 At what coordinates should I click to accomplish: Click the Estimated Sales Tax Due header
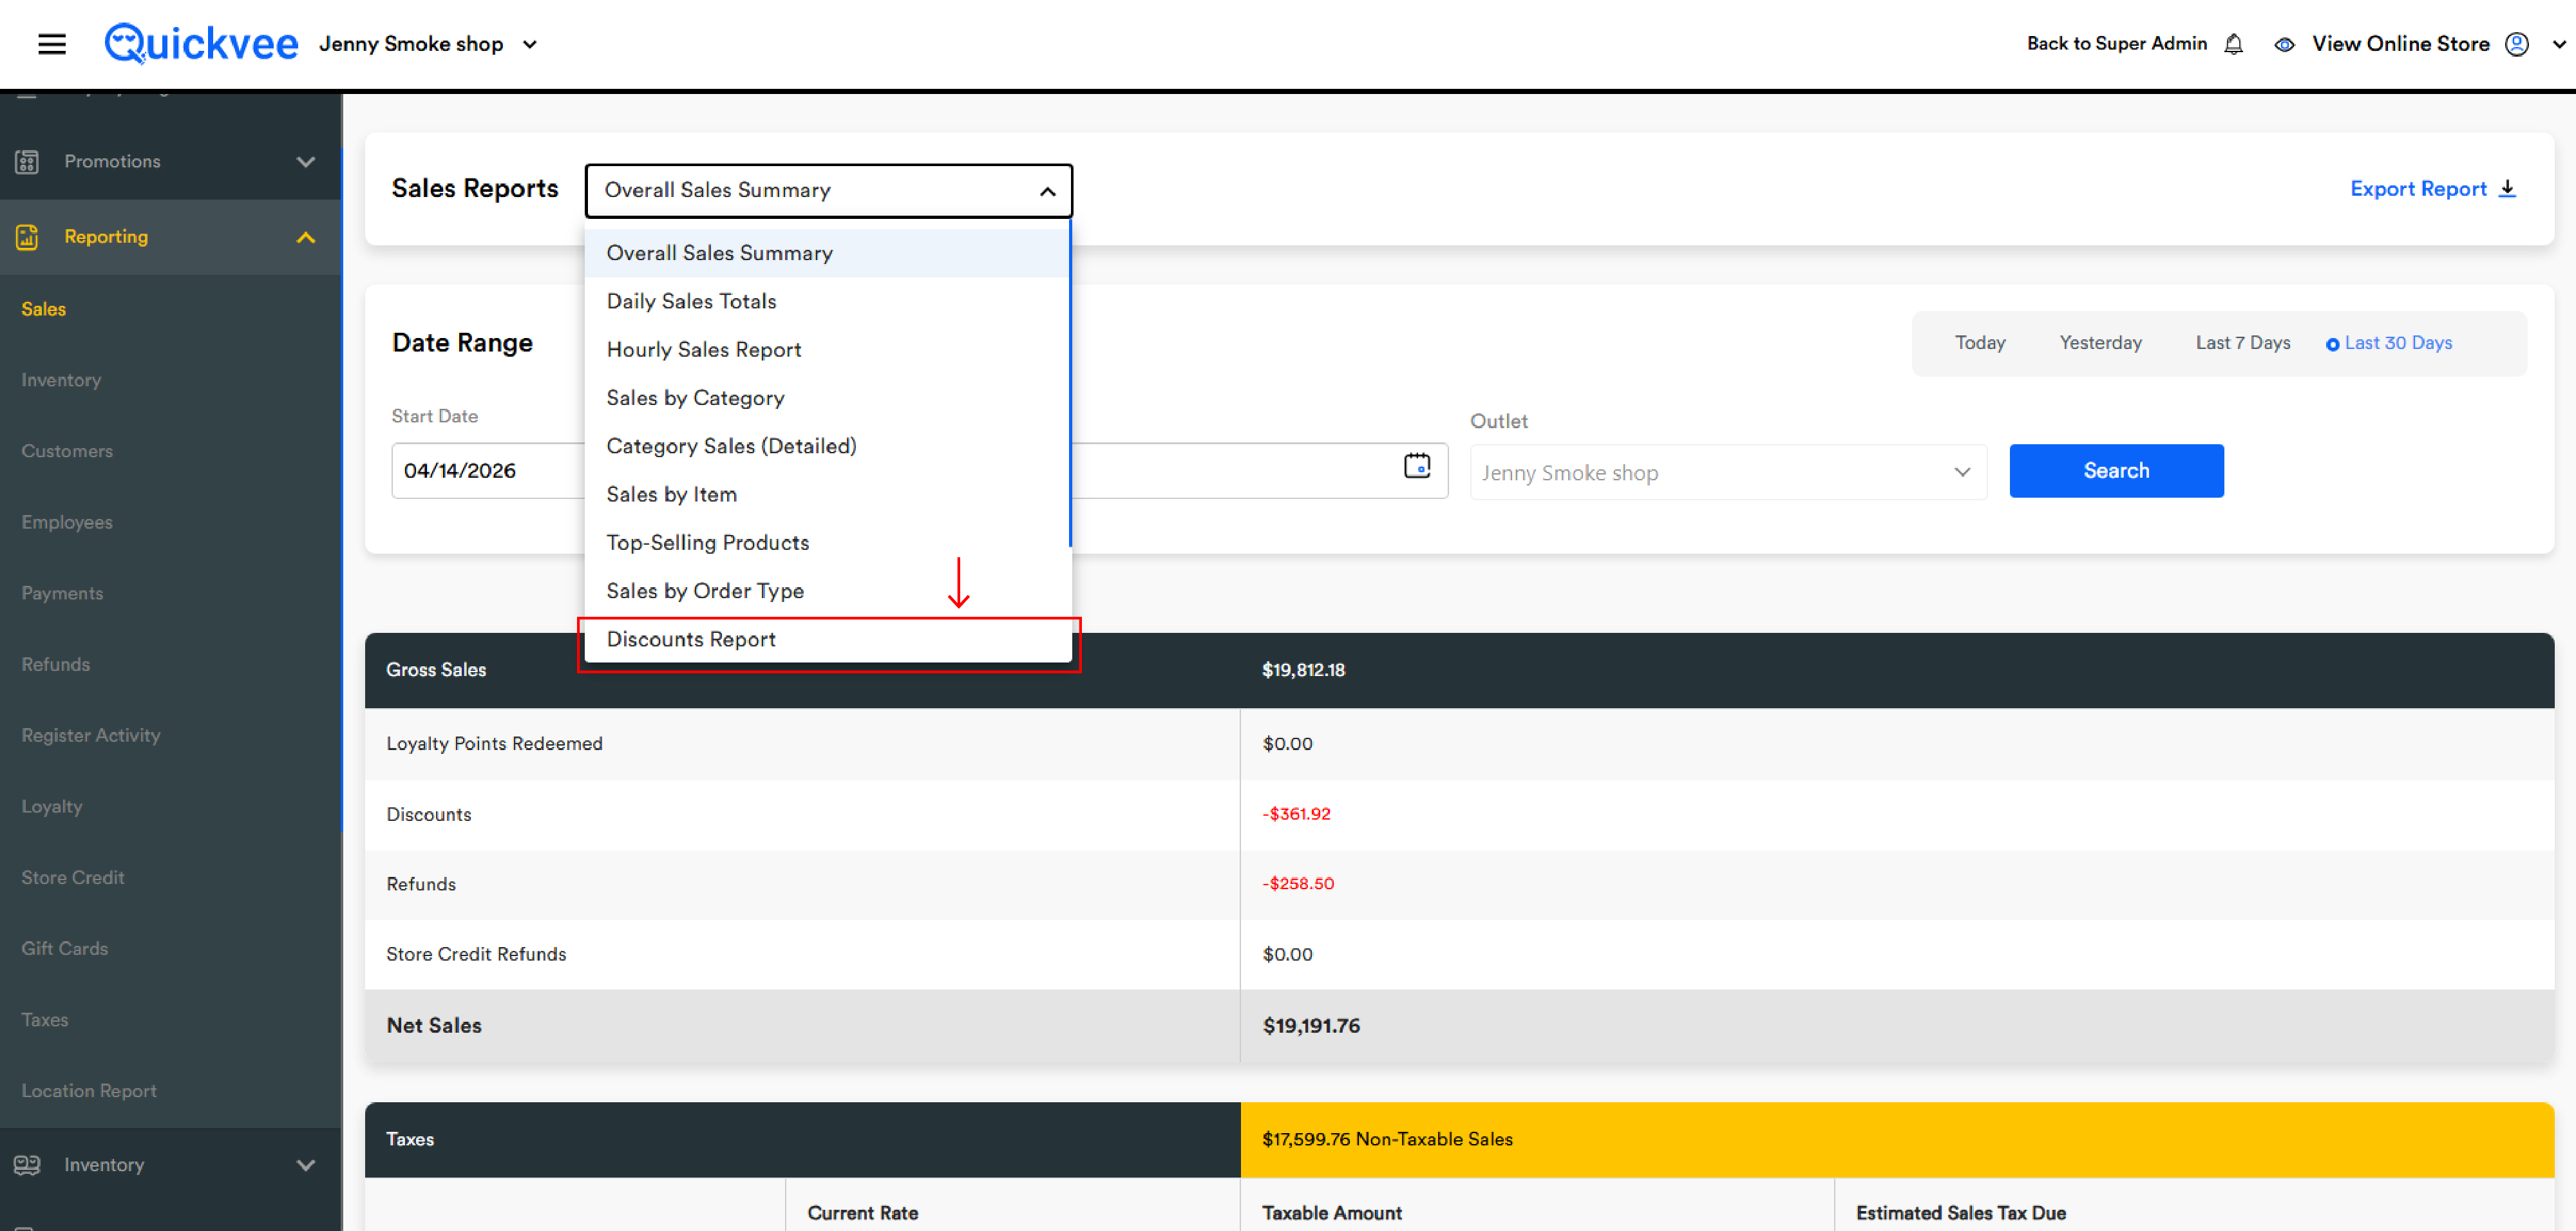[x=1961, y=1213]
